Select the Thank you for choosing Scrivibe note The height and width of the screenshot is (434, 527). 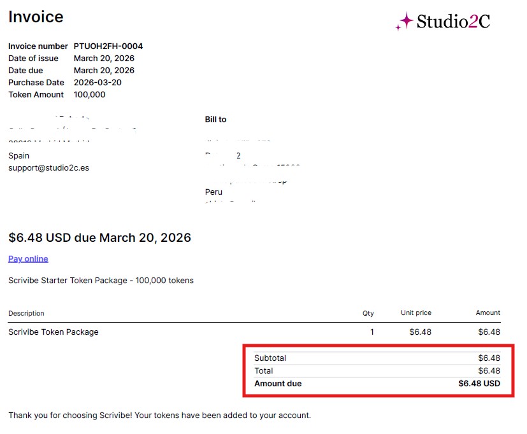pyautogui.click(x=160, y=416)
